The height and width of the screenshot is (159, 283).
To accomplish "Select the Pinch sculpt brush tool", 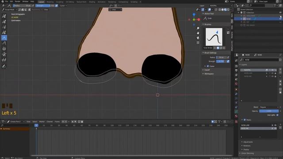I will 4,54.
